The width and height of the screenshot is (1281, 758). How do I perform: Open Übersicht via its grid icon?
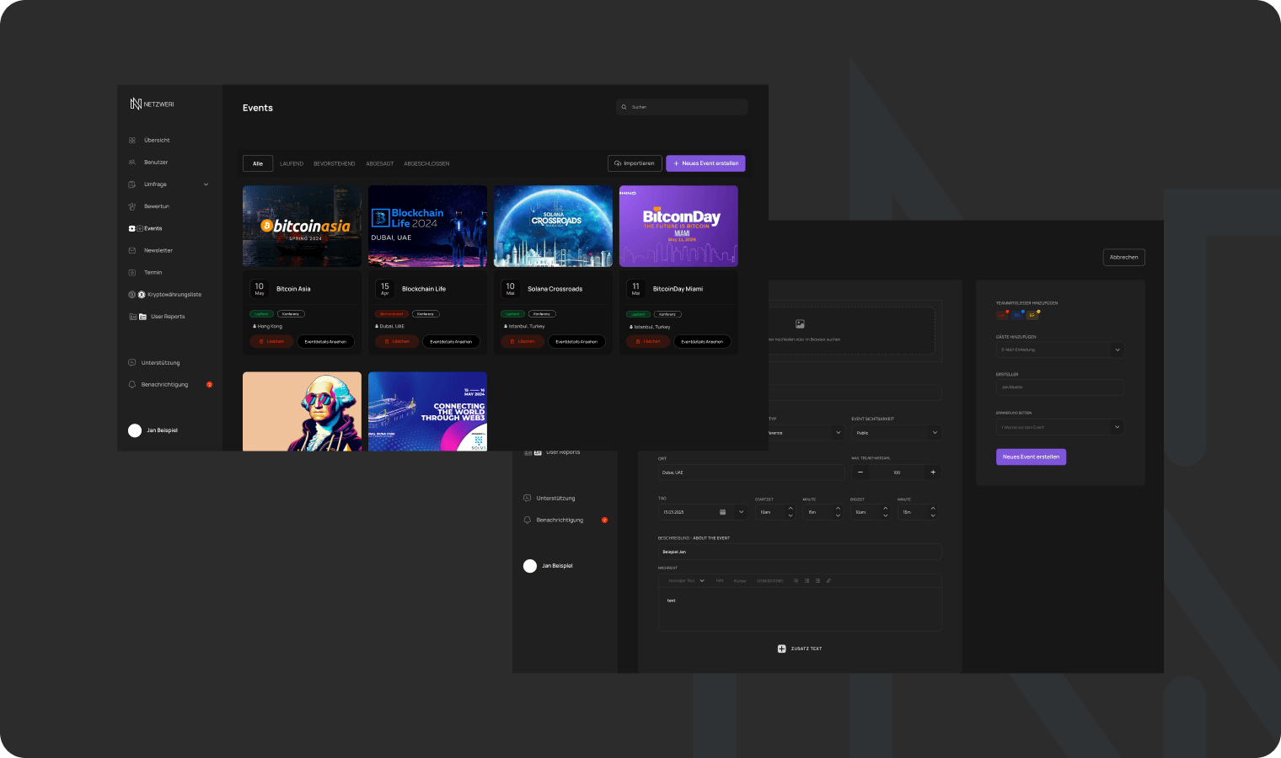(x=132, y=141)
